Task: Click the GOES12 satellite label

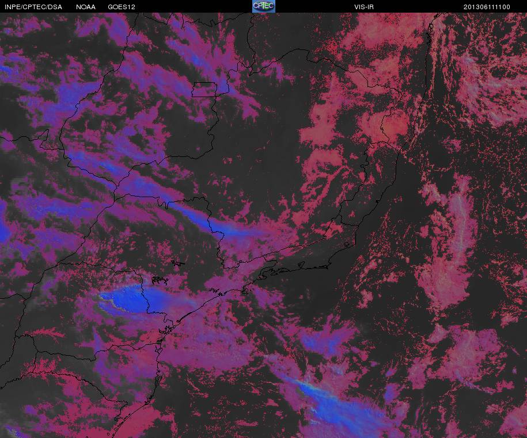Action: click(x=122, y=7)
